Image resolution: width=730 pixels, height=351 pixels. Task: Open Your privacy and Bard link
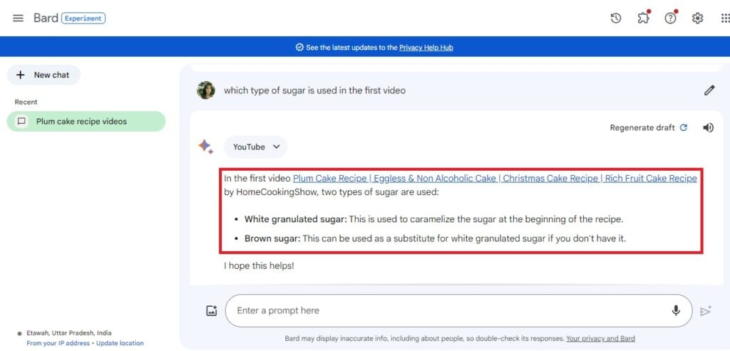tap(600, 338)
